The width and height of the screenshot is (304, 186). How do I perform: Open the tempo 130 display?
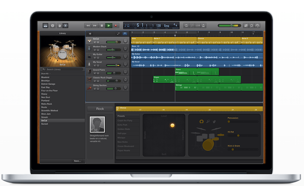pyautogui.click(x=158, y=25)
